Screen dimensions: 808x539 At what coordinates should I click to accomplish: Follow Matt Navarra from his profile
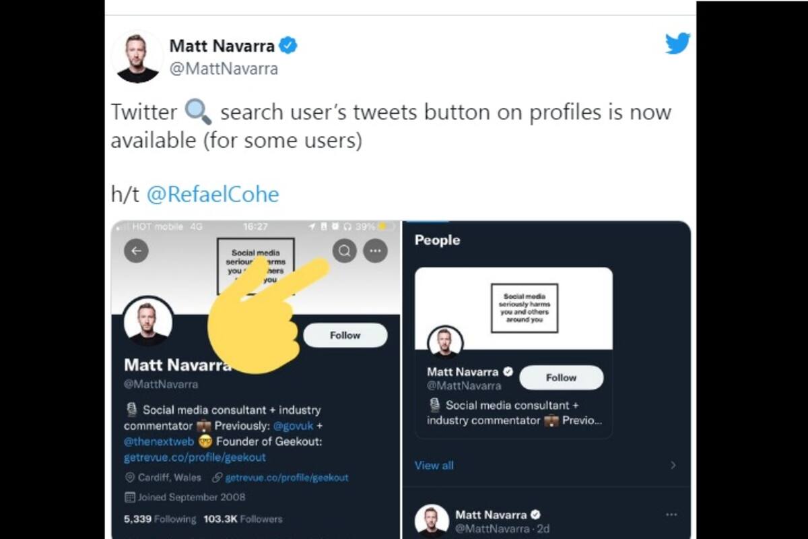[345, 335]
